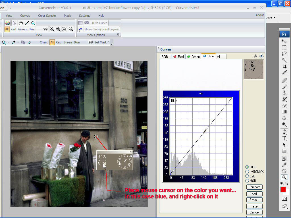Image resolution: width=291 pixels, height=218 pixels.
Task: Click the wrench icon in Curves panel
Action: click(x=255, y=56)
